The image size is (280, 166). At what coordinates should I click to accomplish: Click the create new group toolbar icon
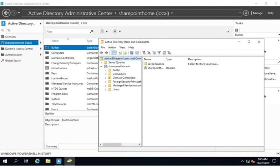[x=149, y=53]
